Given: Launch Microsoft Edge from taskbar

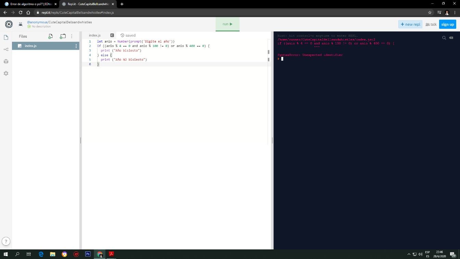Looking at the screenshot, I should [x=41, y=254].
